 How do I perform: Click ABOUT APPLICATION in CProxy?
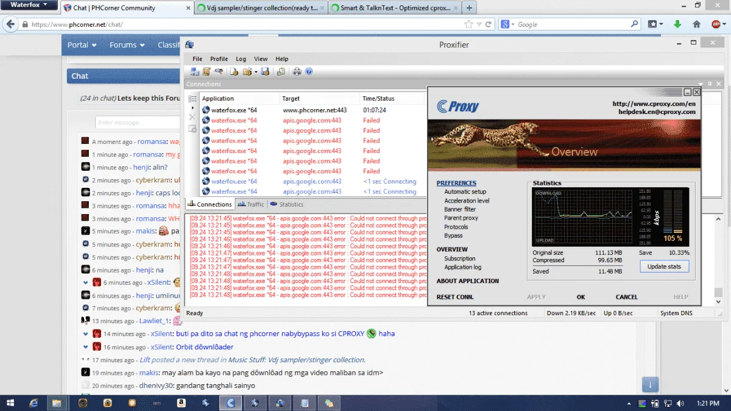[467, 281]
